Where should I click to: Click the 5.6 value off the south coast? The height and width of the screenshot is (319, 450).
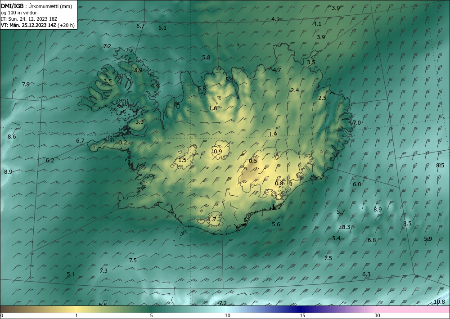pos(276,225)
